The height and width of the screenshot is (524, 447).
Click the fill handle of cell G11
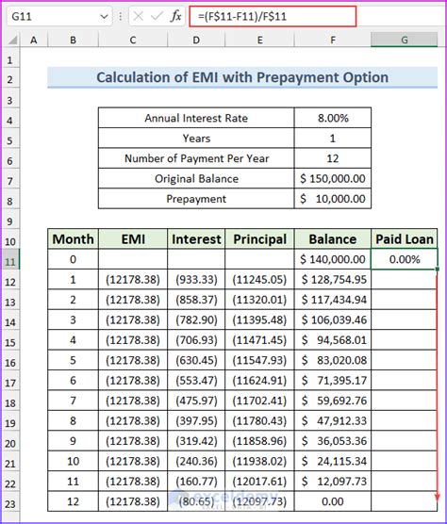438,269
